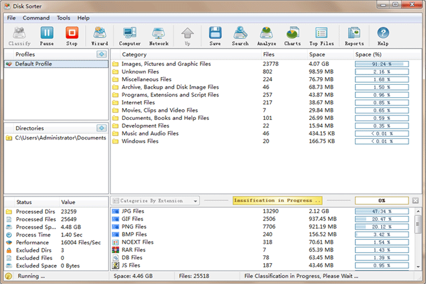
Task: Add a directory with plus button
Action: point(101,128)
